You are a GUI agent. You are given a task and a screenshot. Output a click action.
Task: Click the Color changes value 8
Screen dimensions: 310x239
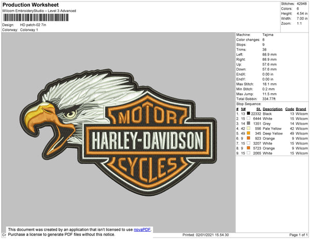[263, 40]
